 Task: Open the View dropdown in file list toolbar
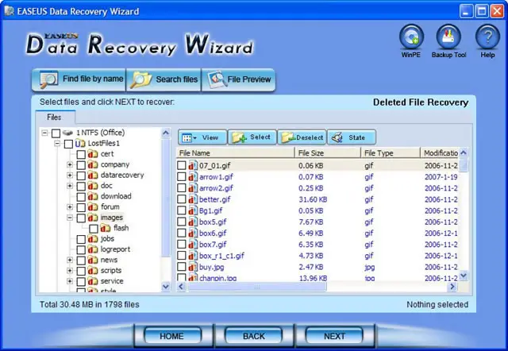coord(202,137)
